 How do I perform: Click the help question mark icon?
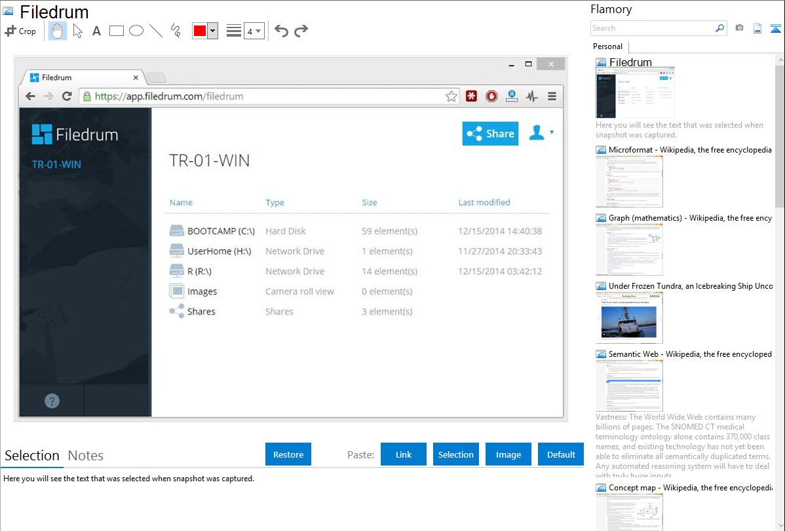[52, 401]
